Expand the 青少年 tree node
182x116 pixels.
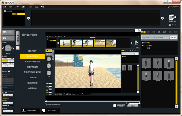click(143, 45)
